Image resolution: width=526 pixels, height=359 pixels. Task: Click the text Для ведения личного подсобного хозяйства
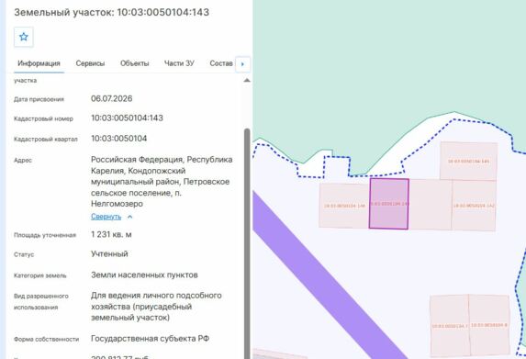[x=156, y=301]
